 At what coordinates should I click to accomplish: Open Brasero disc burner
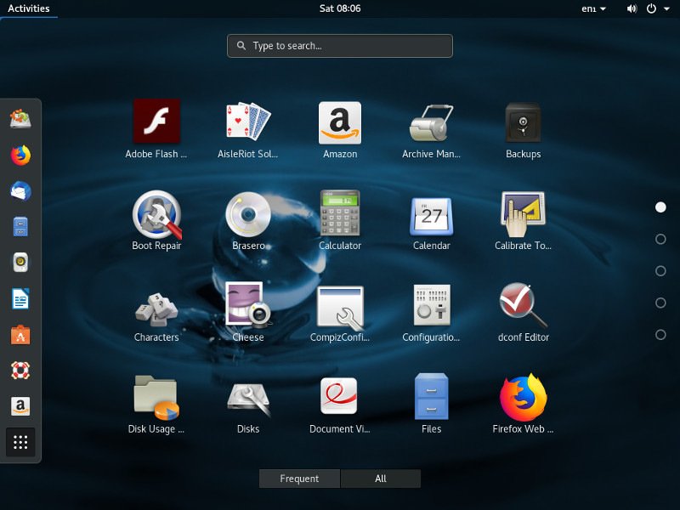[247, 220]
